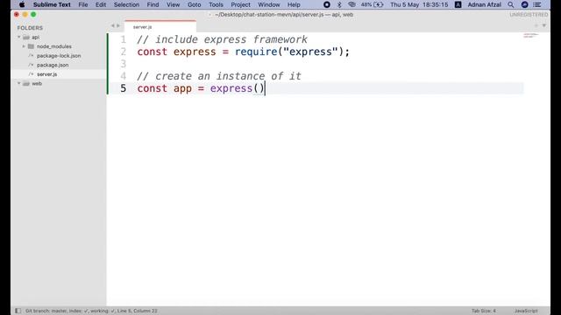Viewport: 561px width, 315px height.
Task: Open the Apple menu
Action: tap(22, 4)
